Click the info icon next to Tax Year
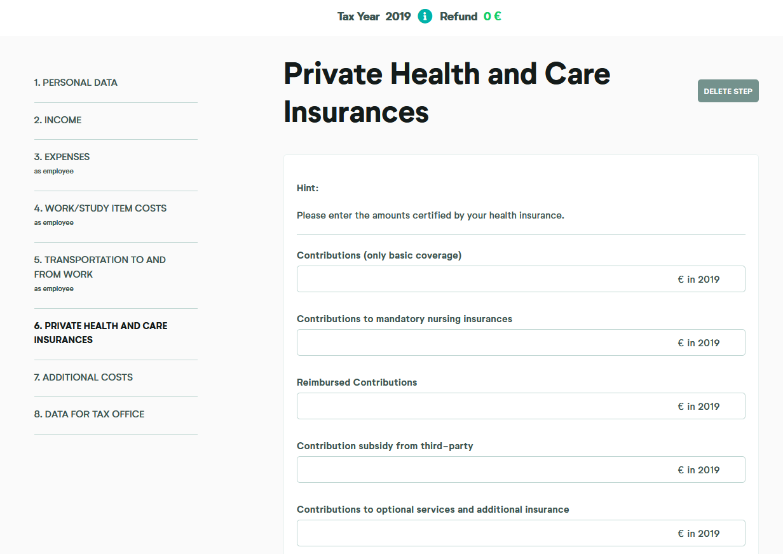The height and width of the screenshot is (554, 783). 425,17
